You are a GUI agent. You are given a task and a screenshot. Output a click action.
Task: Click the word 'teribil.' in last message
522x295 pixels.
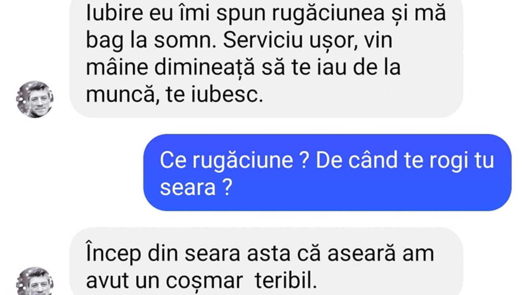[286, 281]
